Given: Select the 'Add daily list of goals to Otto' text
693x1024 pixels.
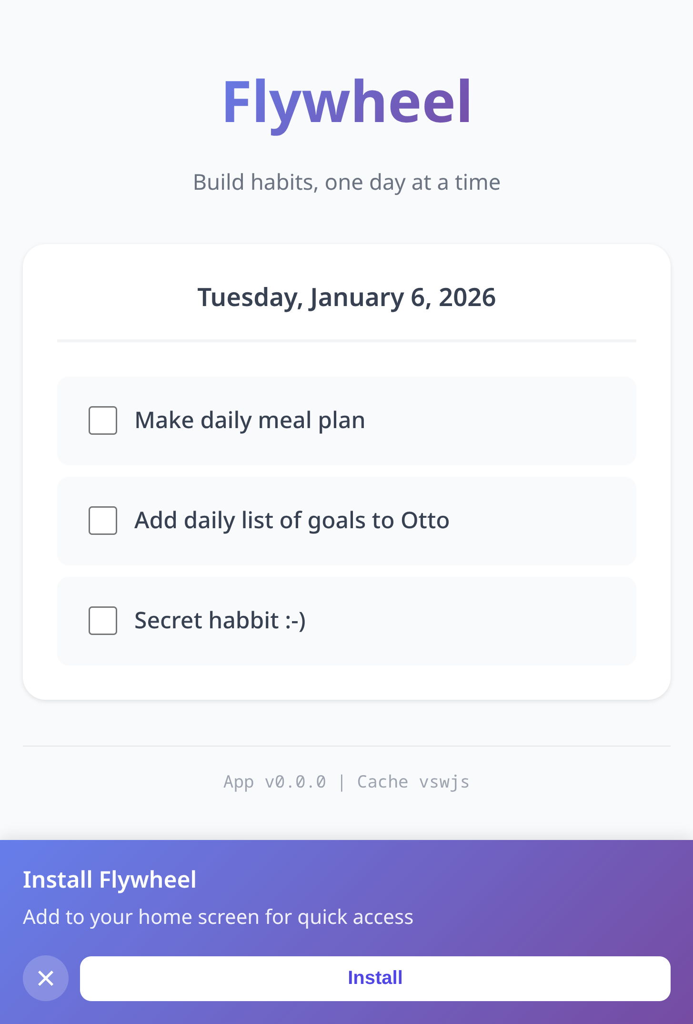Looking at the screenshot, I should [x=291, y=521].
